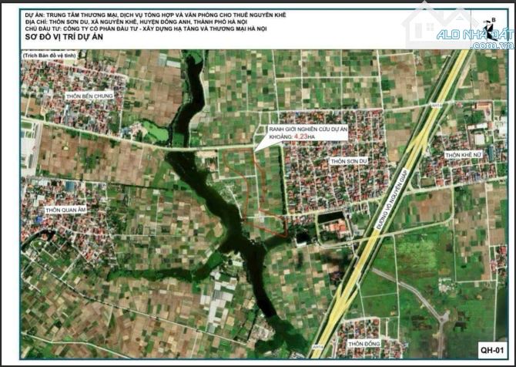The width and height of the screenshot is (516, 367).
Task: Click the QH-01 drawing number box
Action: (x=493, y=347)
